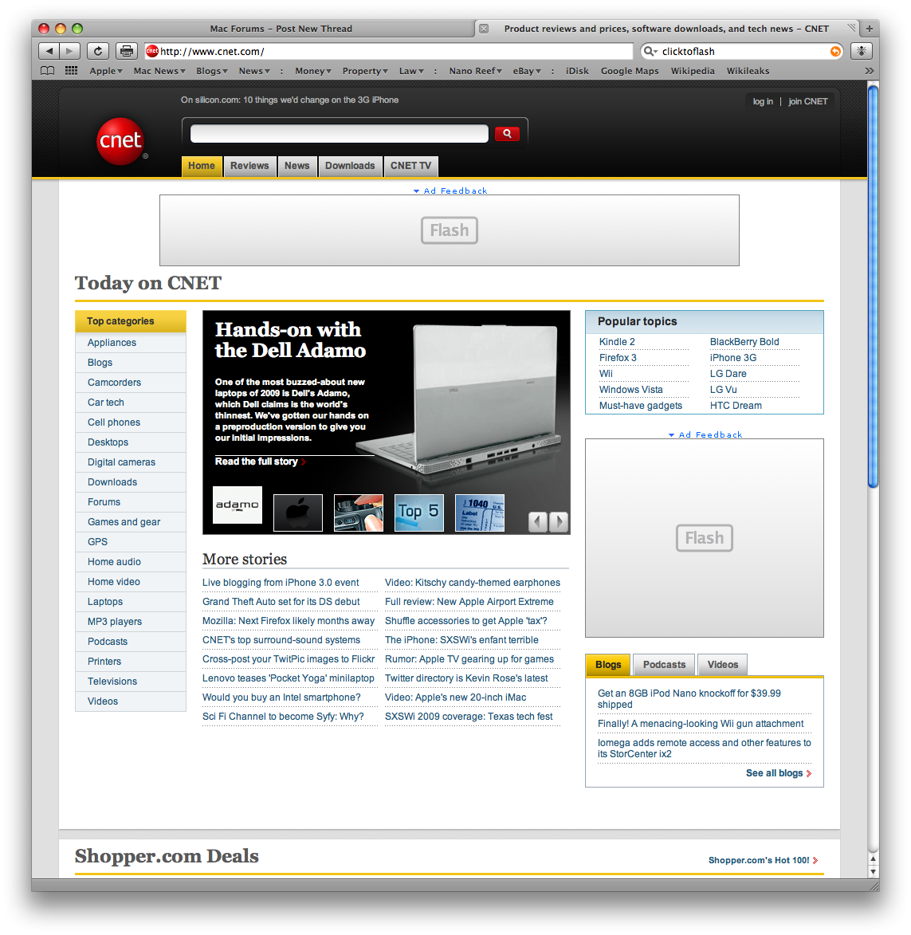Click the CNET red logo
The height and width of the screenshot is (935, 911).
pos(120,141)
